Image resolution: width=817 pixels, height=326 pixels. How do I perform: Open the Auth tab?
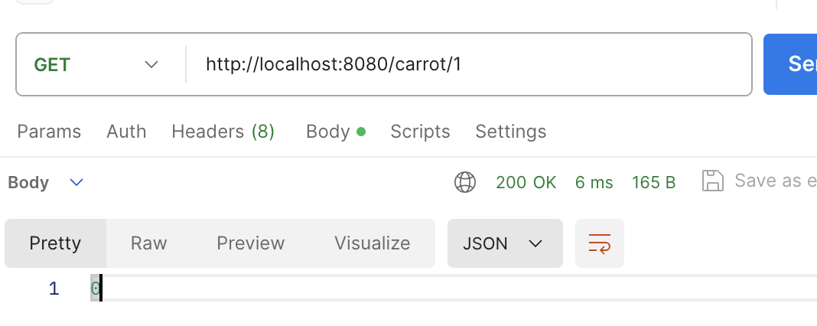coord(126,132)
